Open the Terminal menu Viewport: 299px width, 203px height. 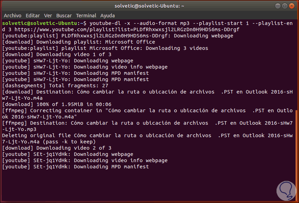click(x=86, y=16)
